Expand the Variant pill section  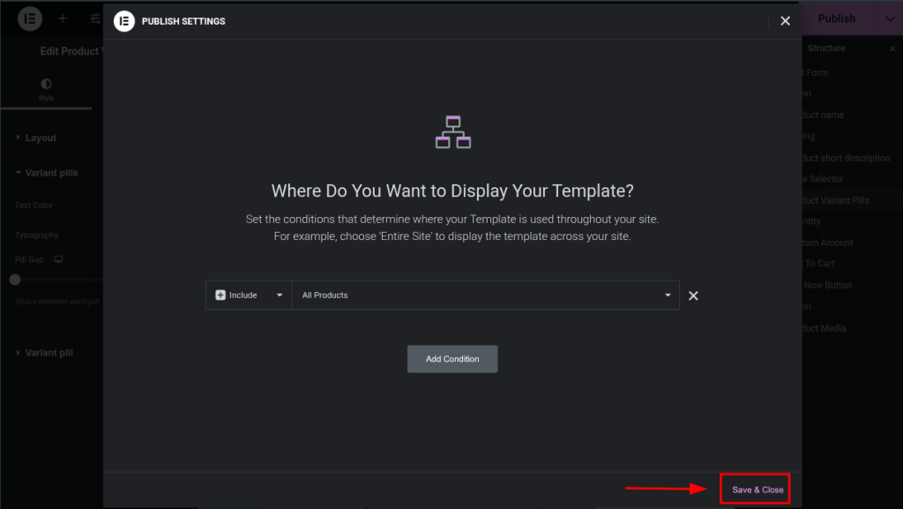[x=49, y=353]
